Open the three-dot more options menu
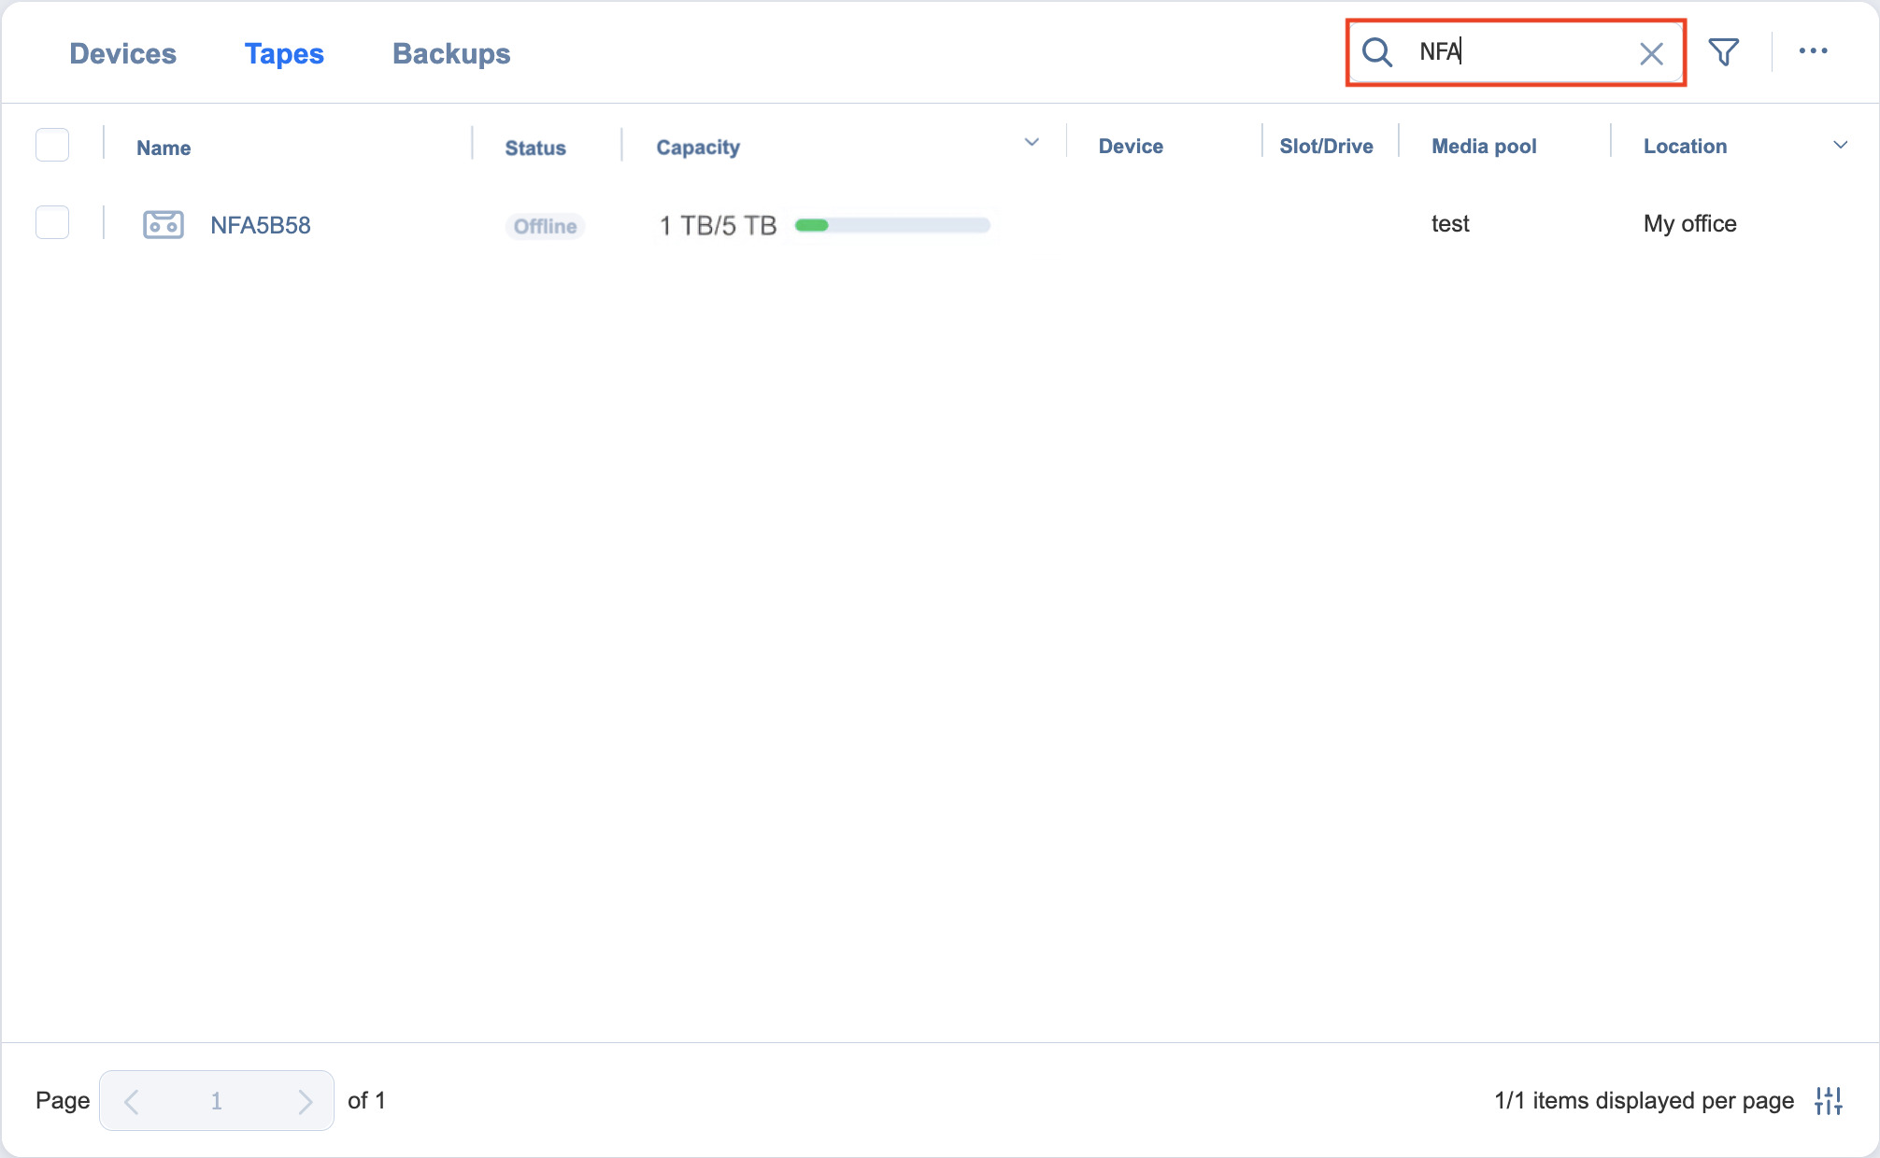The width and height of the screenshot is (1880, 1158). [1813, 51]
